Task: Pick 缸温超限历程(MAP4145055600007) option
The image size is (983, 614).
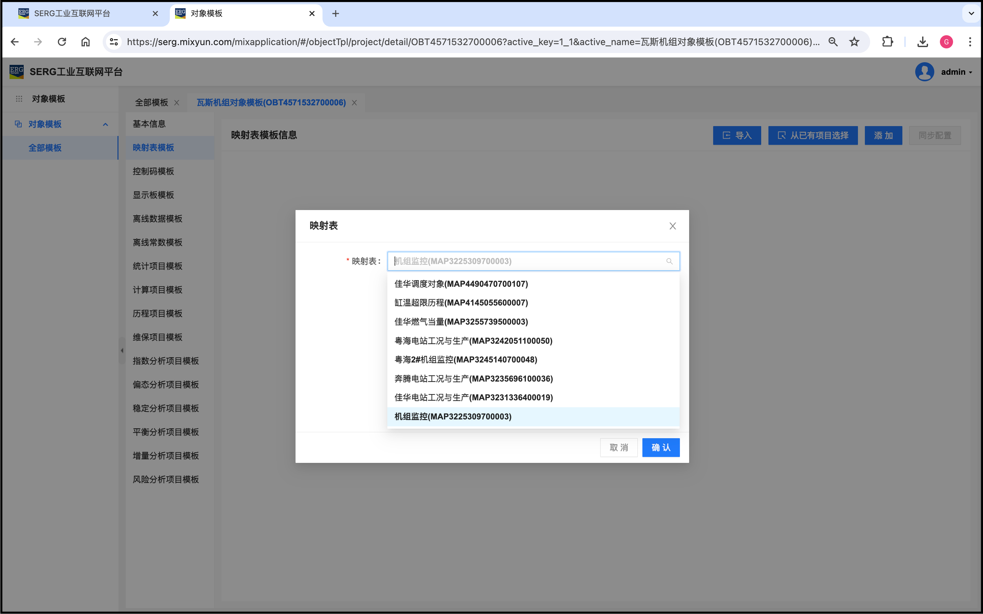Action: click(x=461, y=303)
